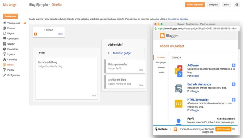The height and width of the screenshot is (138, 243).
Task: Click the Add to Hootsuite button
Action: coord(223,129)
